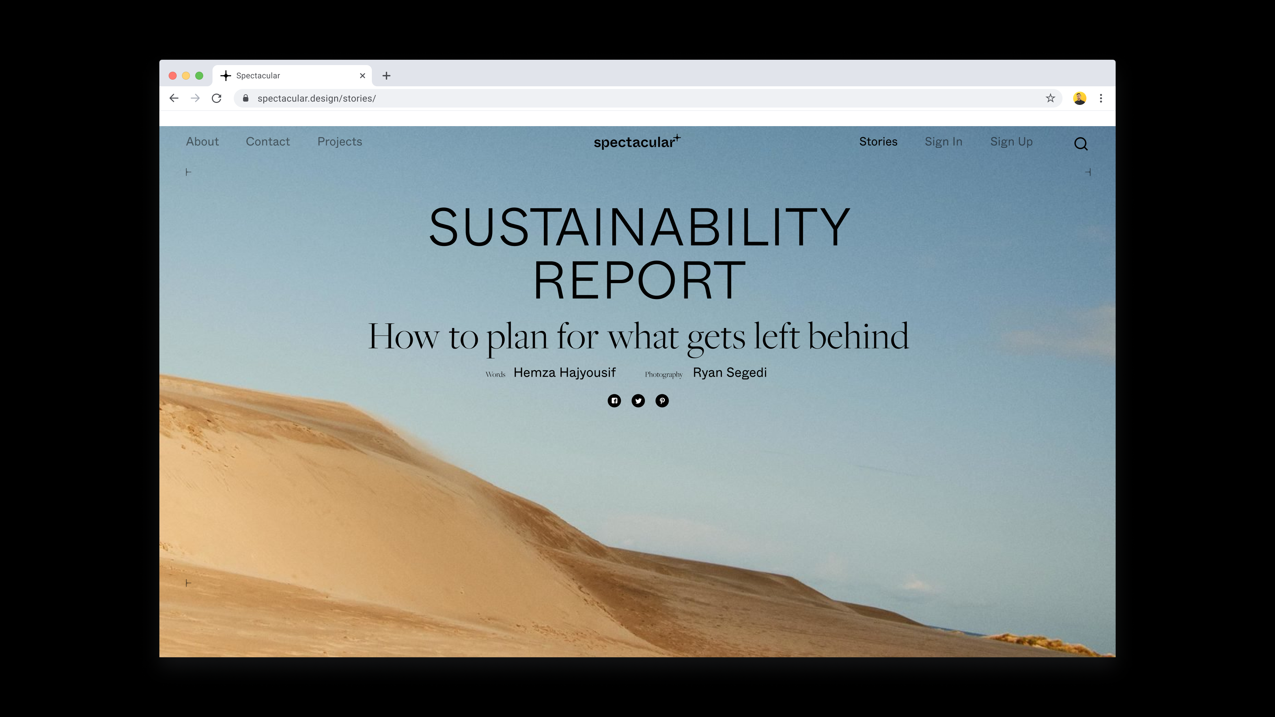Open the About page
Image resolution: width=1275 pixels, height=717 pixels.
[x=202, y=141]
